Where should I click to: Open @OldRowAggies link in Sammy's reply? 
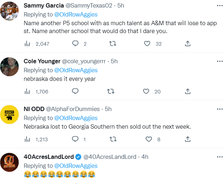76,15
